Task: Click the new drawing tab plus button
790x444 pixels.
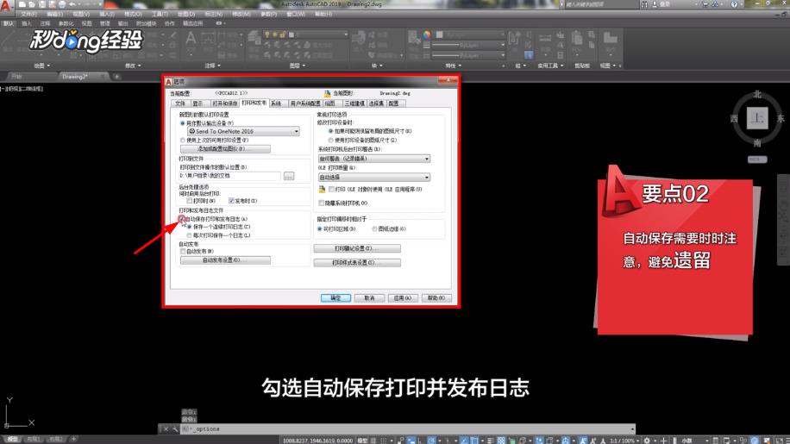Action: point(117,77)
